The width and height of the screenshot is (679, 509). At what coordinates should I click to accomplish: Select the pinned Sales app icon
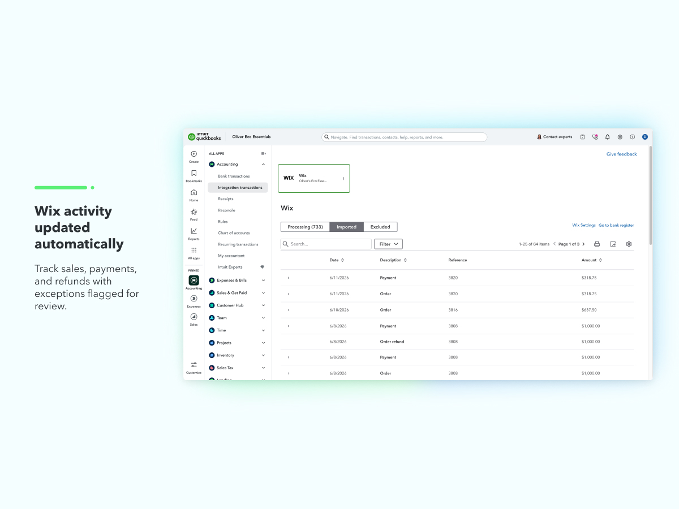[x=194, y=317]
